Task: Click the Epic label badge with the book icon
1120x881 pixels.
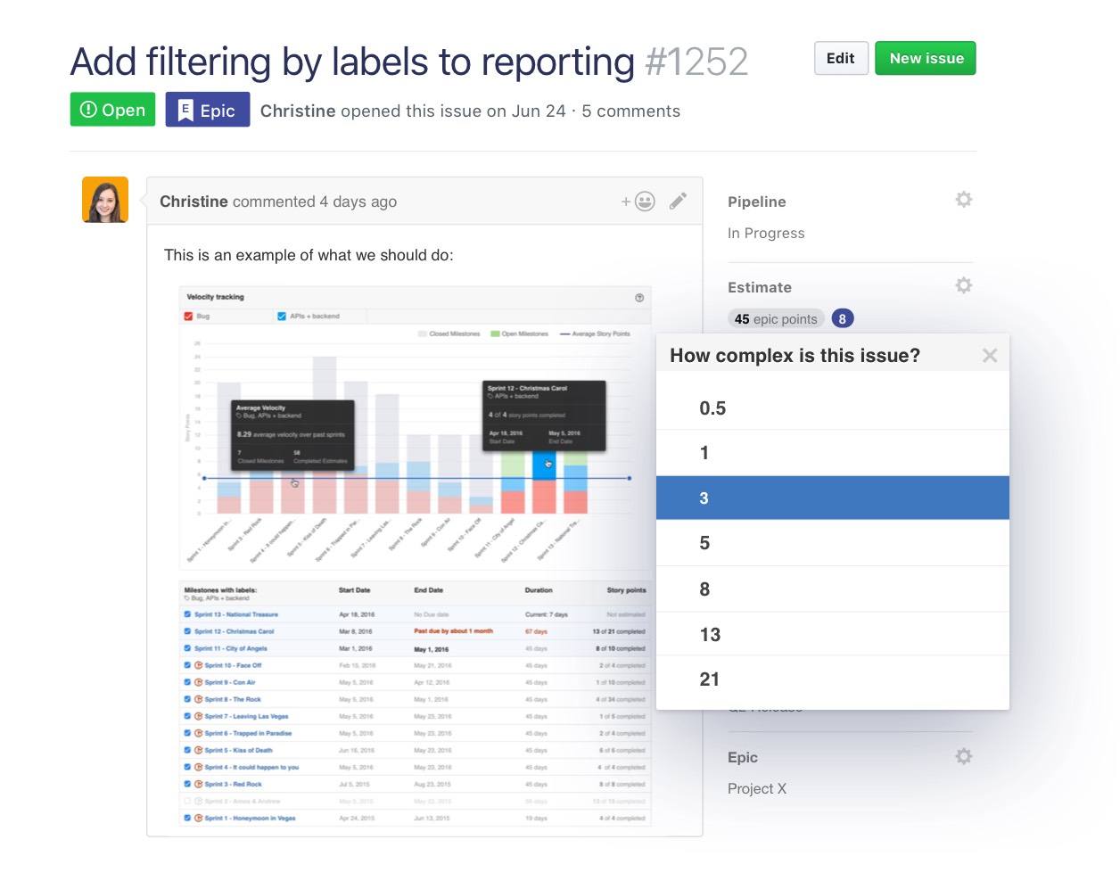Action: pyautogui.click(x=207, y=109)
